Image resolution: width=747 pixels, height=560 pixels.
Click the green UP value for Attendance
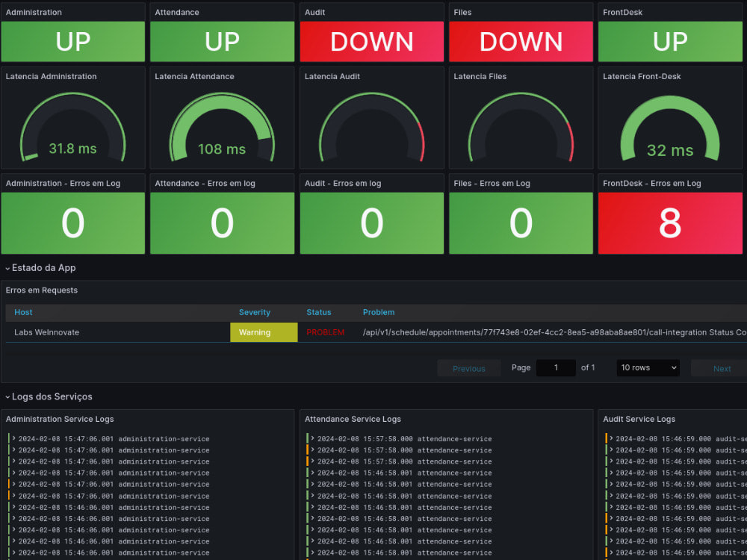[222, 41]
